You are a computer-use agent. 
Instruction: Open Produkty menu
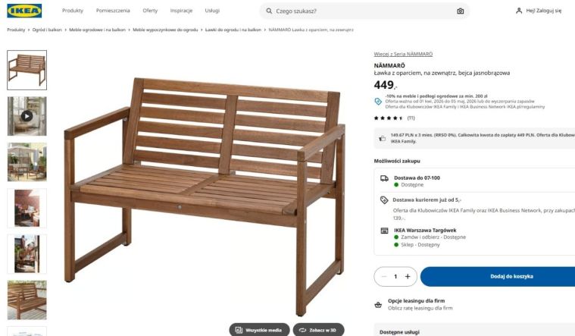coord(73,11)
